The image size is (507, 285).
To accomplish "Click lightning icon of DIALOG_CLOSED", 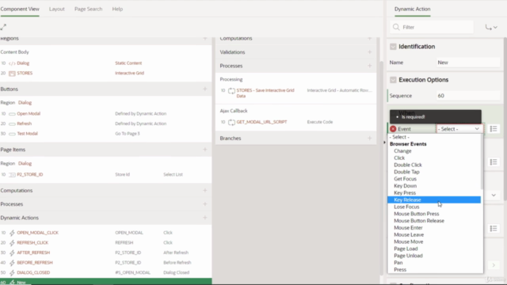I will tap(12, 272).
